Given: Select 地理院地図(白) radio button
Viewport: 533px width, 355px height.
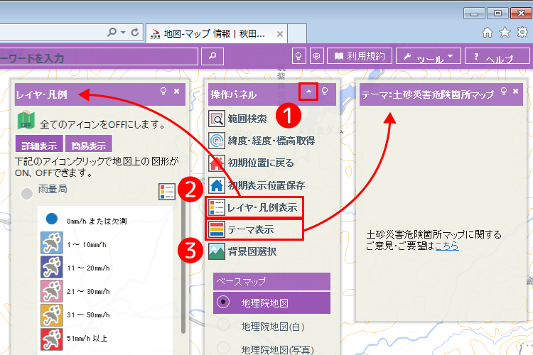Looking at the screenshot, I should click(223, 325).
